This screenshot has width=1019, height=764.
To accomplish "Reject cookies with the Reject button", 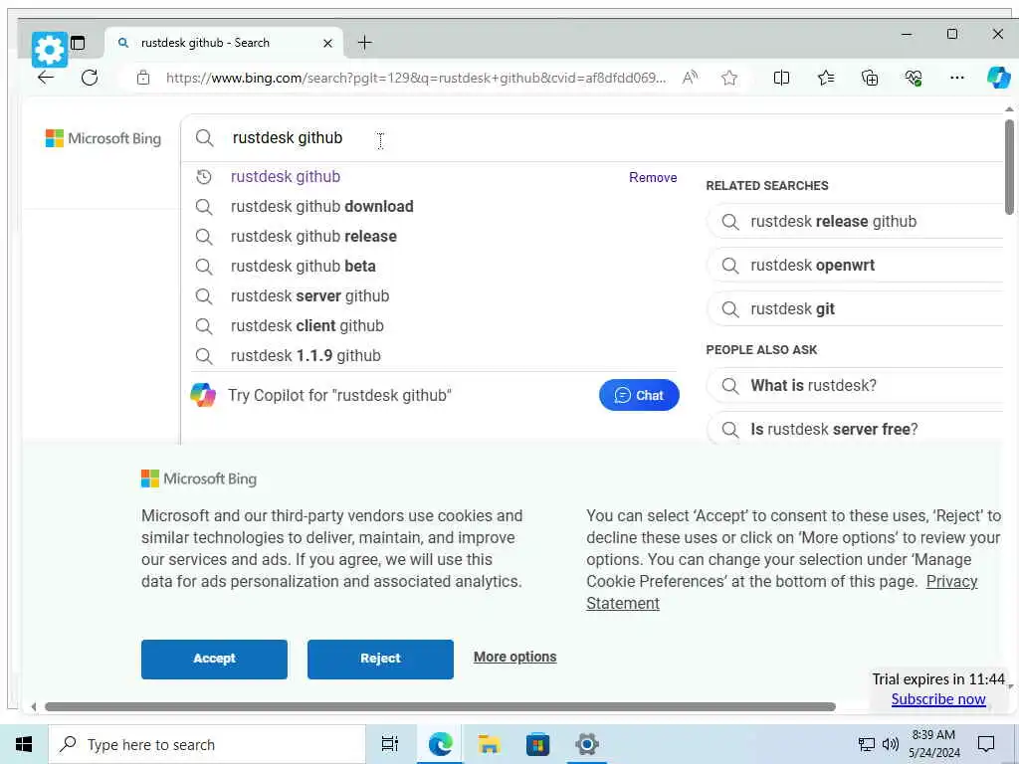I will (380, 659).
